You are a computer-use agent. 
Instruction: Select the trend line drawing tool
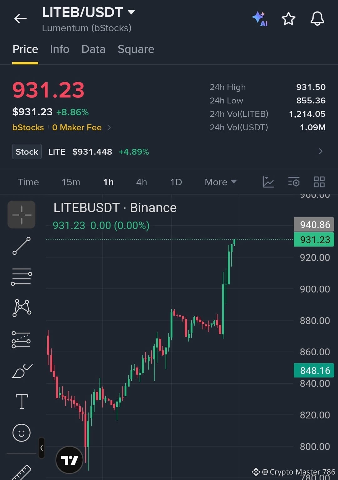pos(22,246)
